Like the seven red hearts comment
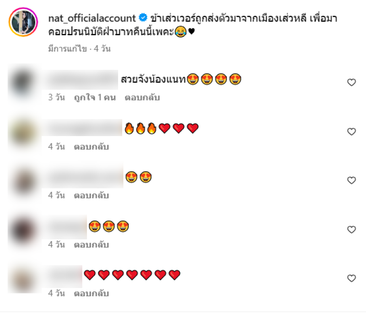 point(351,278)
